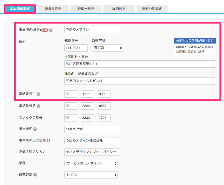Click the 市区町村・番地 label

point(76,57)
